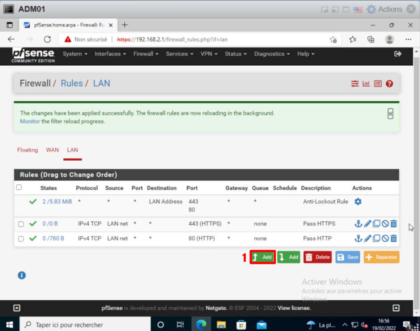Image resolution: width=420 pixels, height=331 pixels.
Task: Expand the Firewall dropdown menu
Action: point(146,54)
